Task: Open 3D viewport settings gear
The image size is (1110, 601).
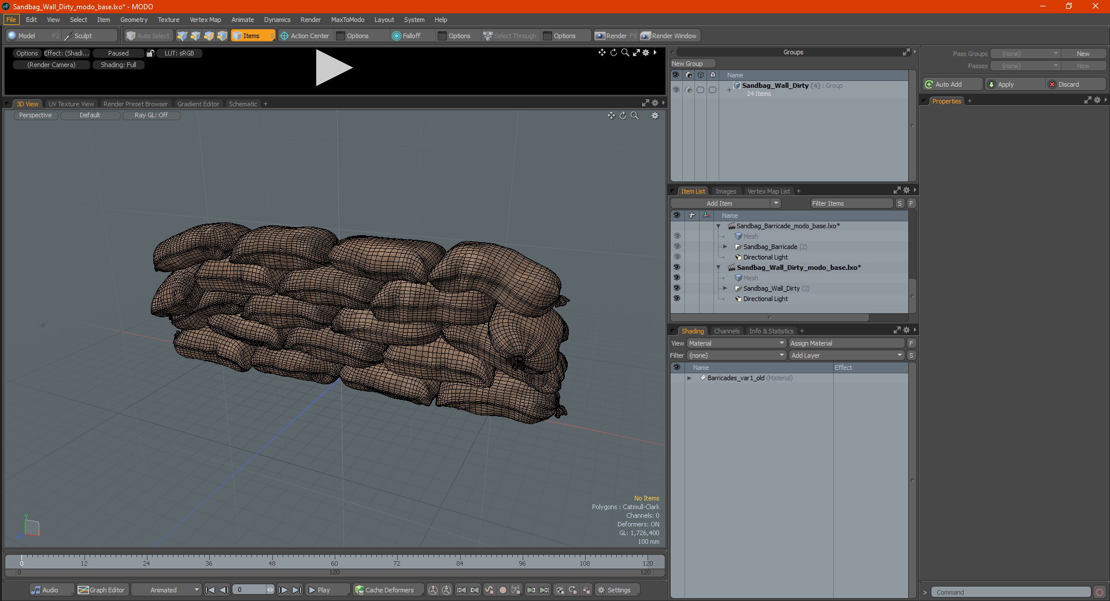Action: [x=655, y=116]
